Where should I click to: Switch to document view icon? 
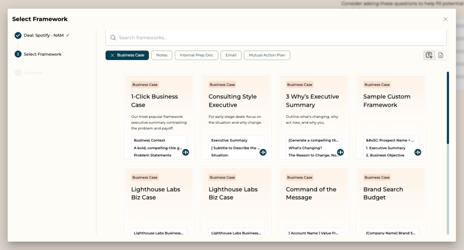coord(440,55)
